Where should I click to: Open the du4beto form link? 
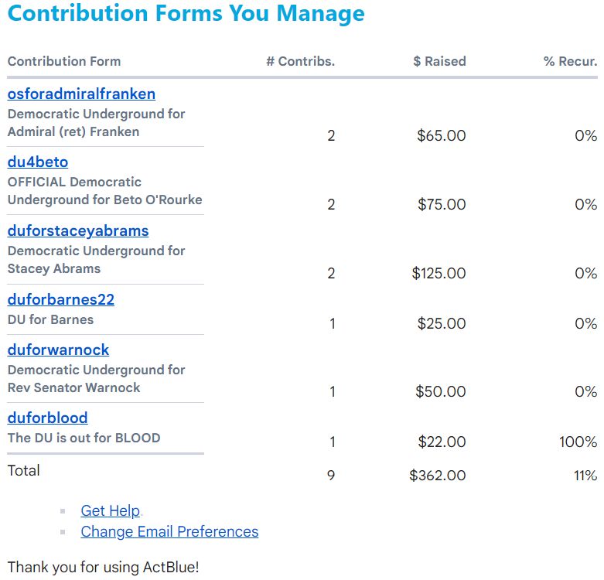(x=38, y=162)
